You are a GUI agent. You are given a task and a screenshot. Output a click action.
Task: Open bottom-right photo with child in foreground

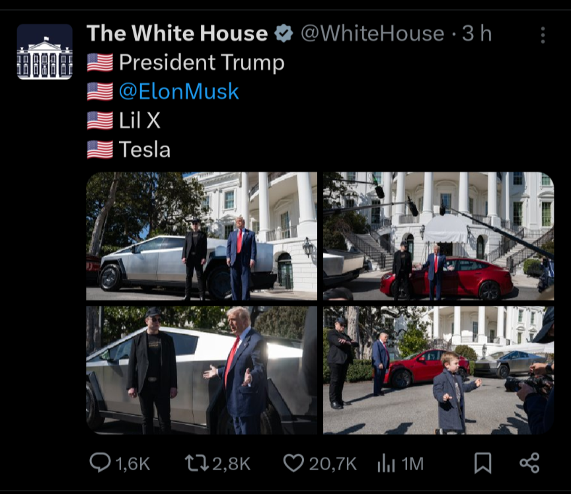(438, 370)
